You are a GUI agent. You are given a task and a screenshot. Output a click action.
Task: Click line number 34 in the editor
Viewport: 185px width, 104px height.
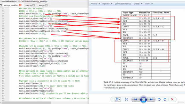pyautogui.click(x=3, y=14)
